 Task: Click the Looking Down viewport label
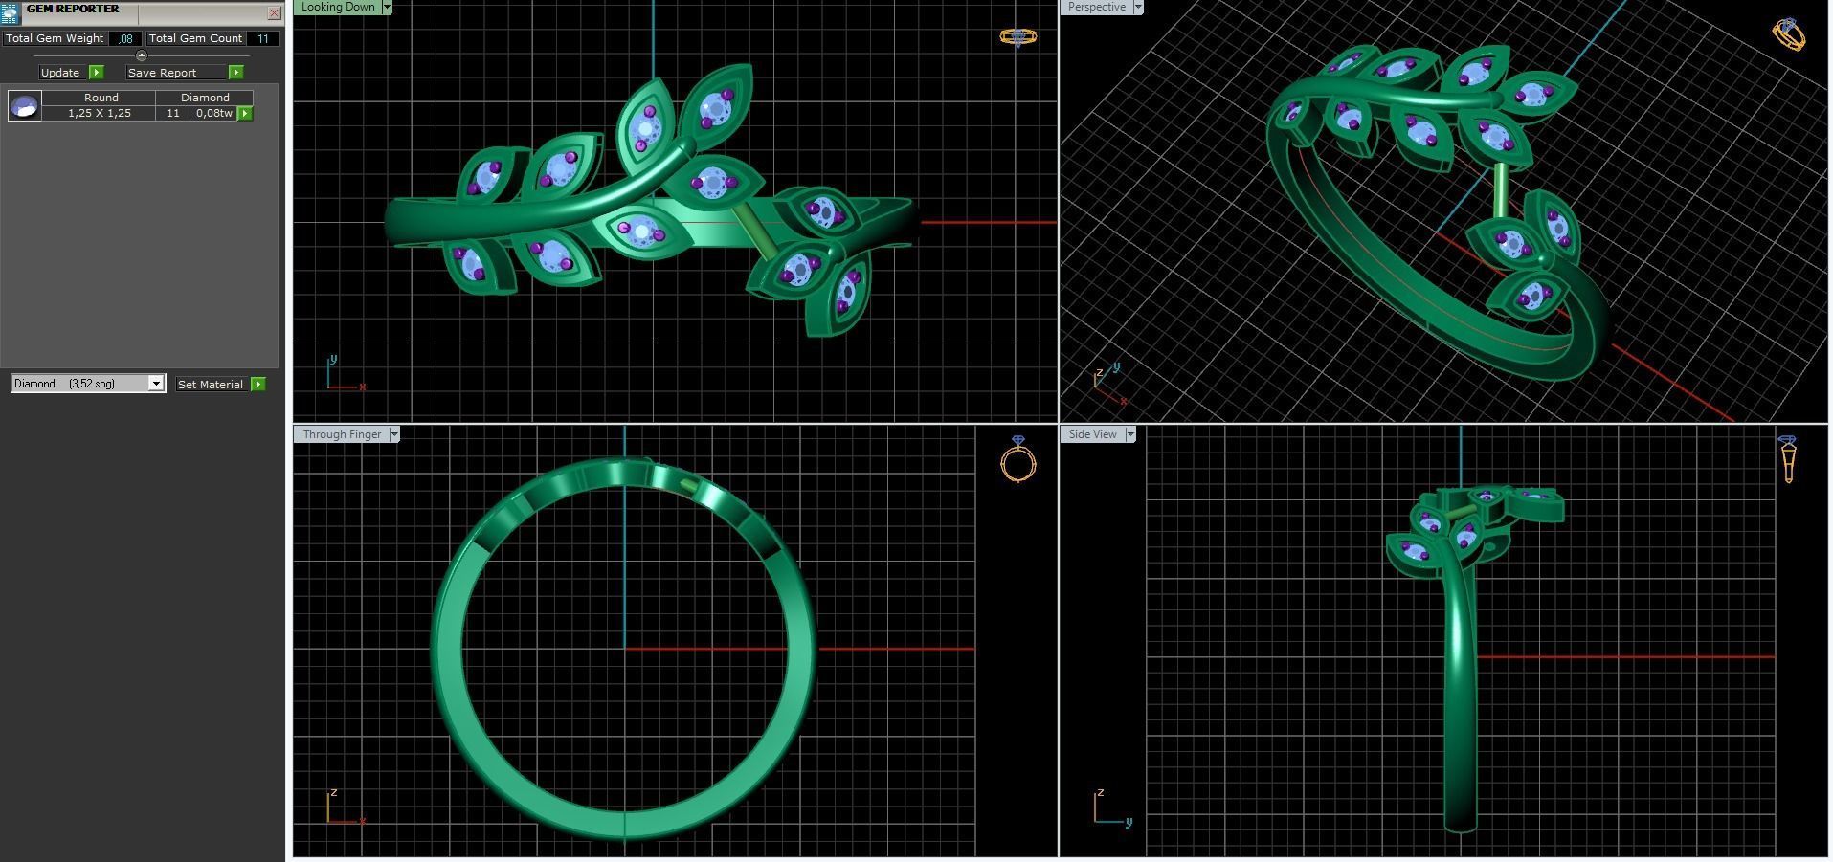pos(338,7)
